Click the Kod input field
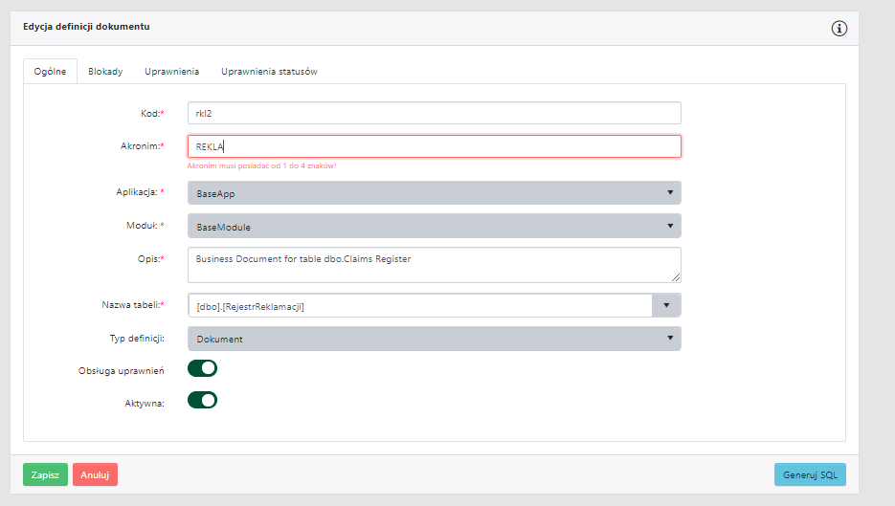The height and width of the screenshot is (506, 895). (434, 113)
